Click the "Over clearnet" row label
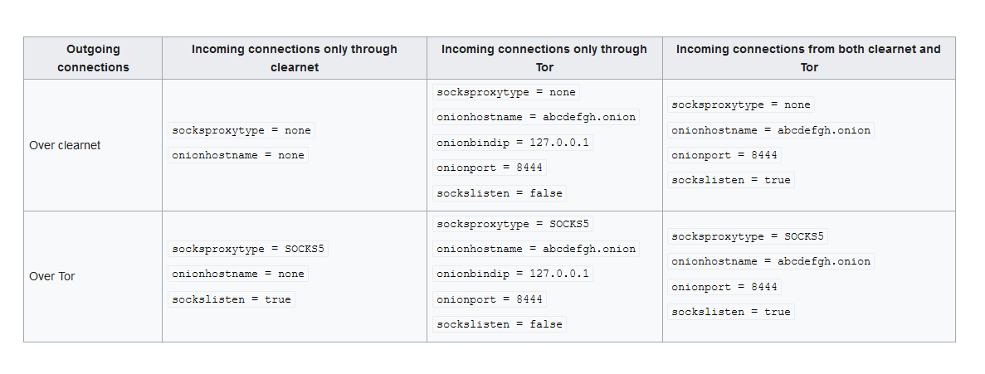 65,145
